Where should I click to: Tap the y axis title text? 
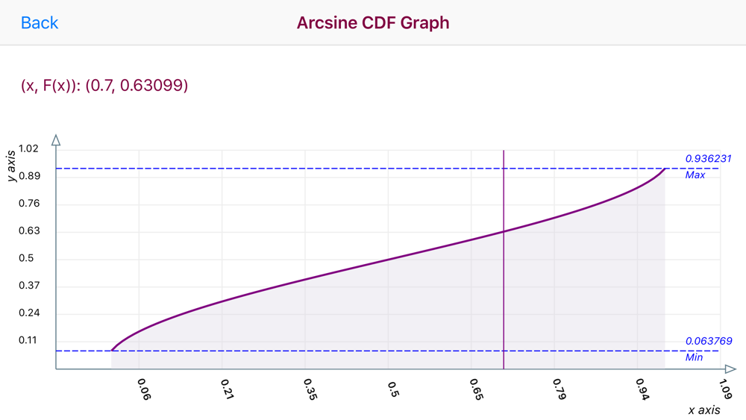(x=11, y=166)
